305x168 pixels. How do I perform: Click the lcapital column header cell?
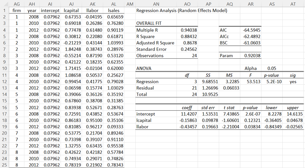point(71,10)
